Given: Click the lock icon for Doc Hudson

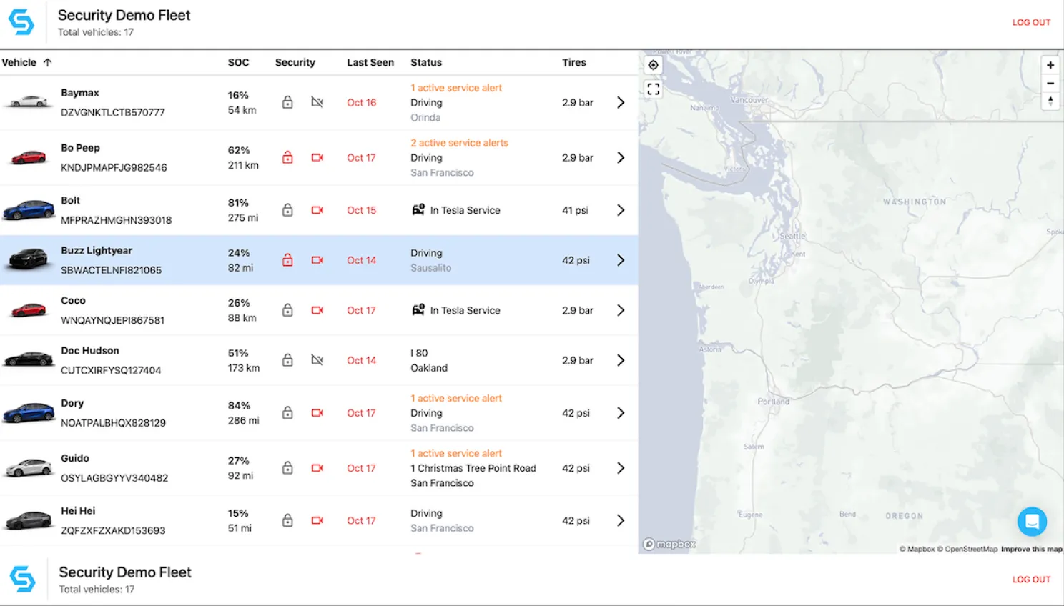Looking at the screenshot, I should click(287, 360).
